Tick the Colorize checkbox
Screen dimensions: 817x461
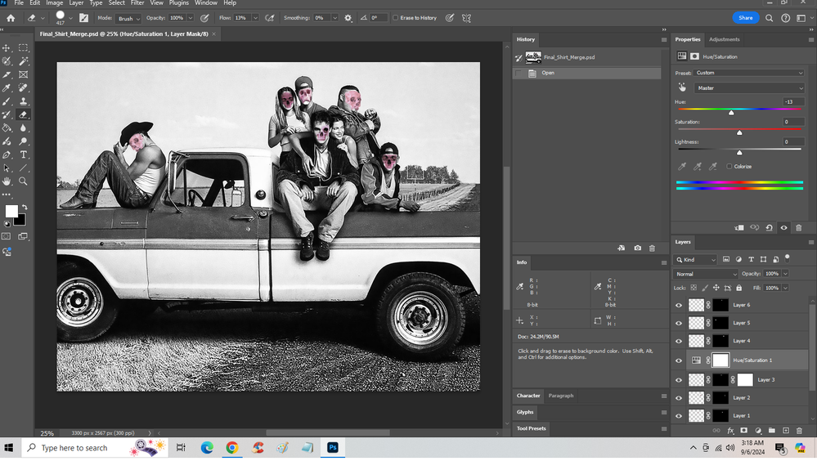(729, 166)
